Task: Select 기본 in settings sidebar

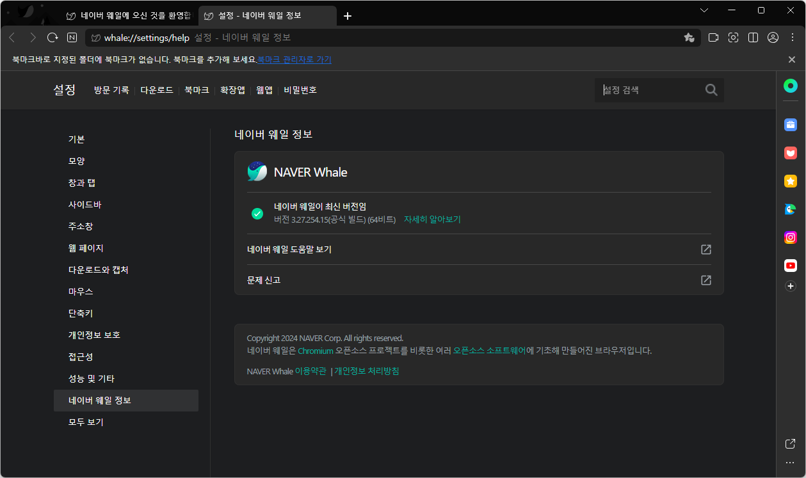Action: [126, 139]
